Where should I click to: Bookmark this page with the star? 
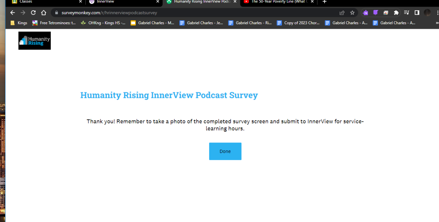(352, 13)
